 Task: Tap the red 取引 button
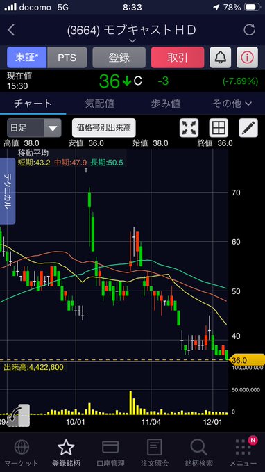[x=178, y=57]
